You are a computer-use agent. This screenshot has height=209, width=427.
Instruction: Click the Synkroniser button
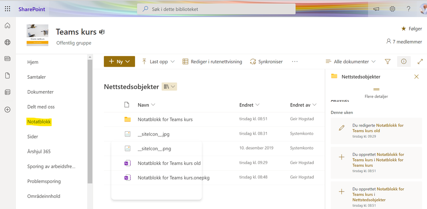pyautogui.click(x=266, y=62)
